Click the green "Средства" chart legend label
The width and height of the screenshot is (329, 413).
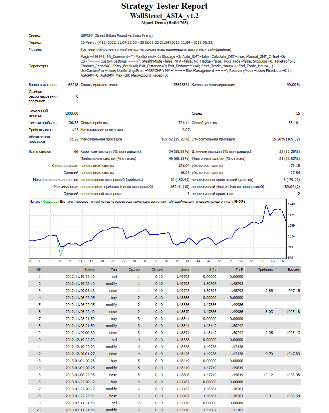click(50, 202)
